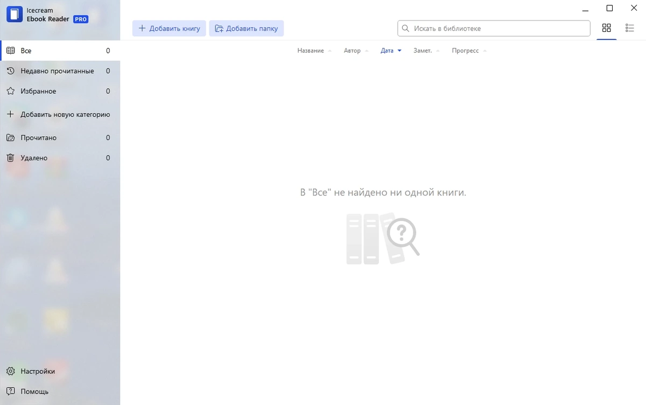Maximize the Ebook Reader window
The image size is (646, 405).
click(x=609, y=8)
